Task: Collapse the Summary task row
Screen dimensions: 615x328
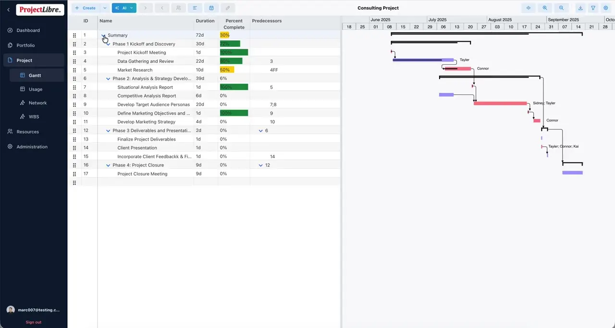Action: coord(103,35)
